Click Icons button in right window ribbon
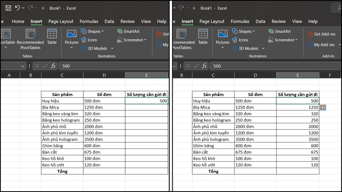This screenshot has height=192, width=342. coord(240,40)
